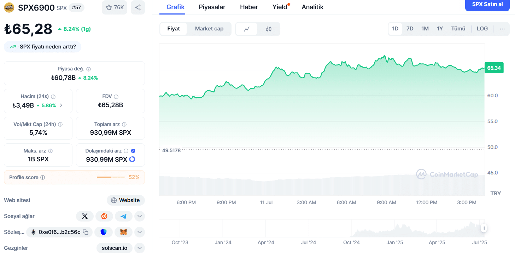
Task: Add SPX6900 to watchlist via star
Action: click(115, 7)
